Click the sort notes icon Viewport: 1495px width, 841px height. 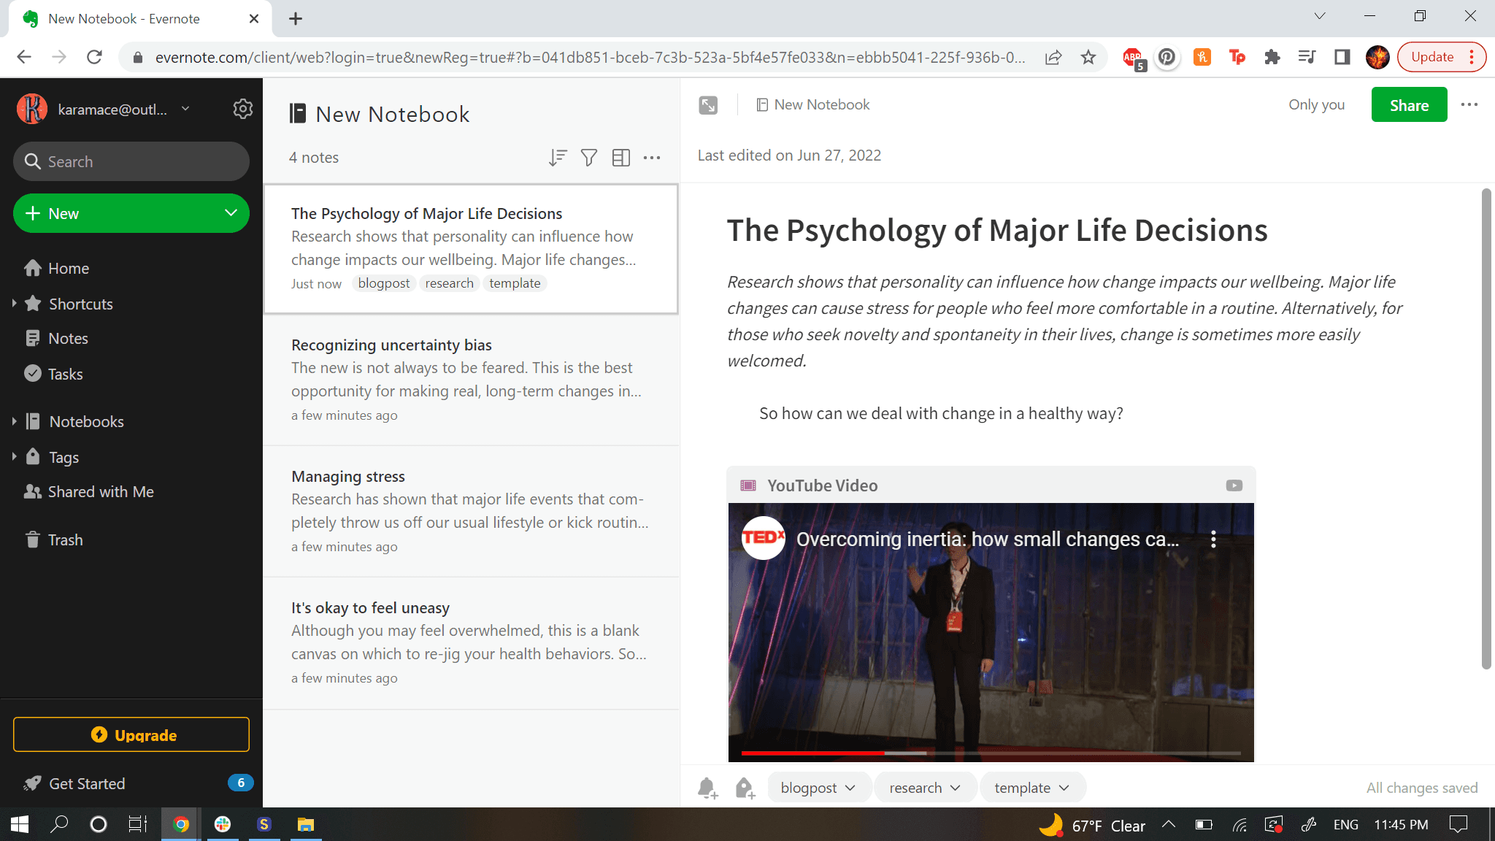(558, 158)
